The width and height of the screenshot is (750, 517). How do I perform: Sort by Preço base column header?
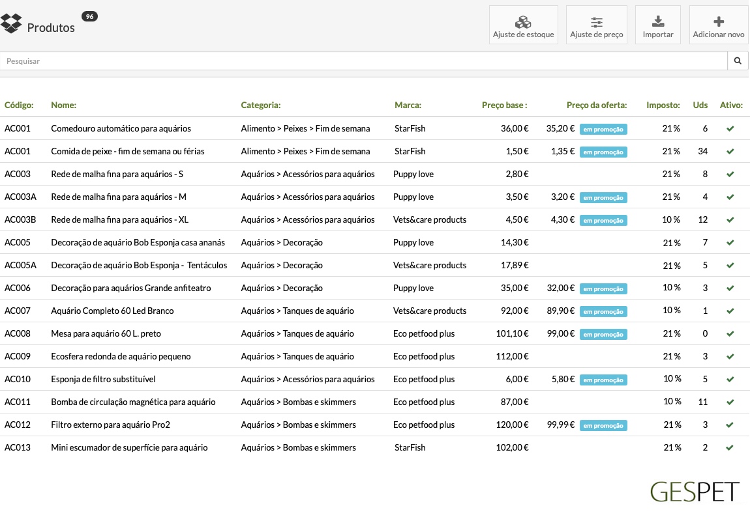click(504, 105)
